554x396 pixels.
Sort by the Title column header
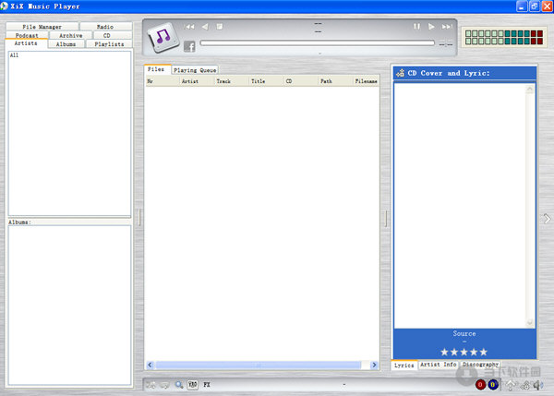tap(267, 81)
